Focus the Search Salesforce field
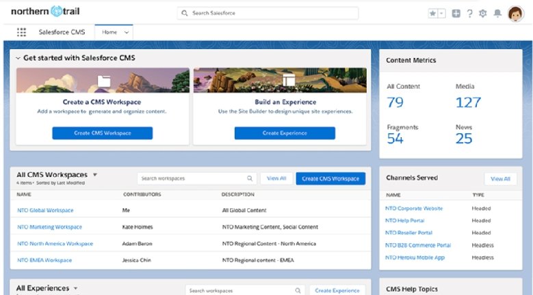This screenshot has height=295, width=533. pyautogui.click(x=268, y=13)
